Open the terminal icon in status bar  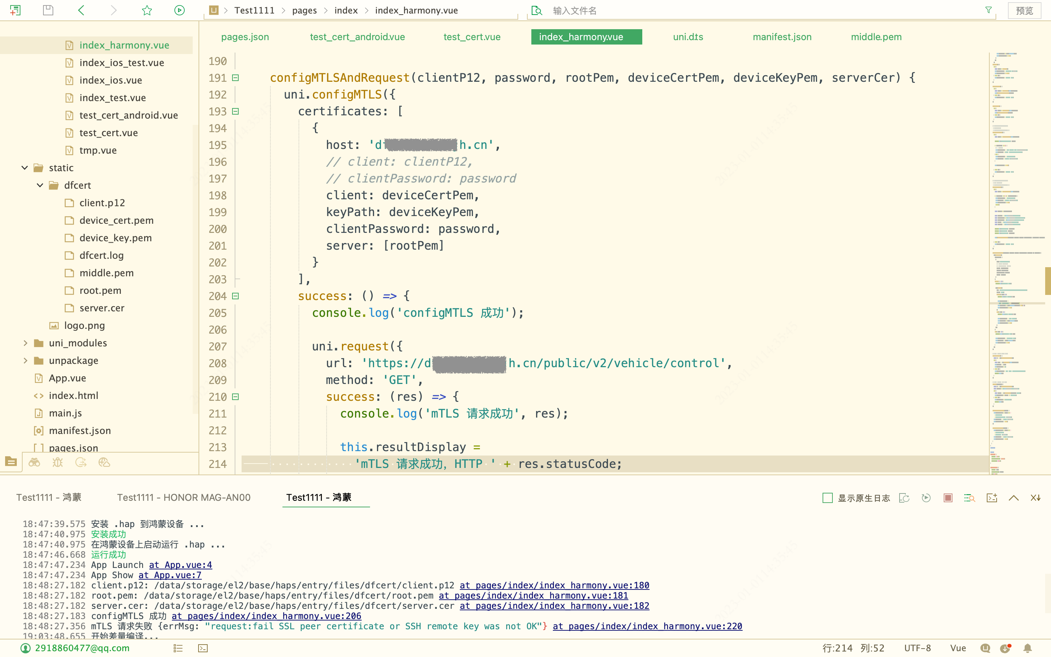click(203, 648)
